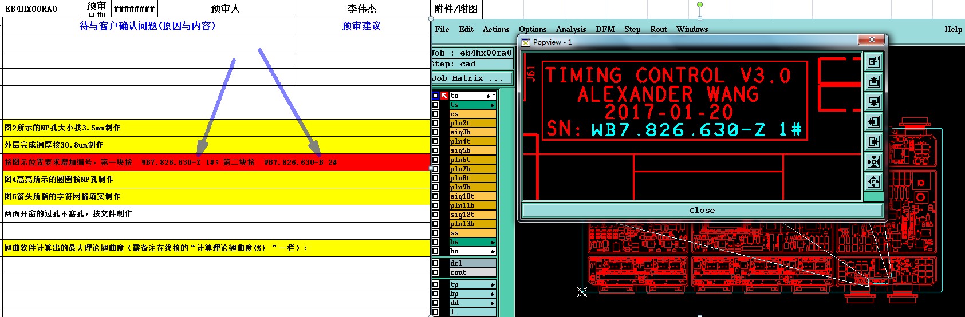The width and height of the screenshot is (965, 317).
Task: Toggle the checkbox for layer sig3b
Action: [435, 132]
